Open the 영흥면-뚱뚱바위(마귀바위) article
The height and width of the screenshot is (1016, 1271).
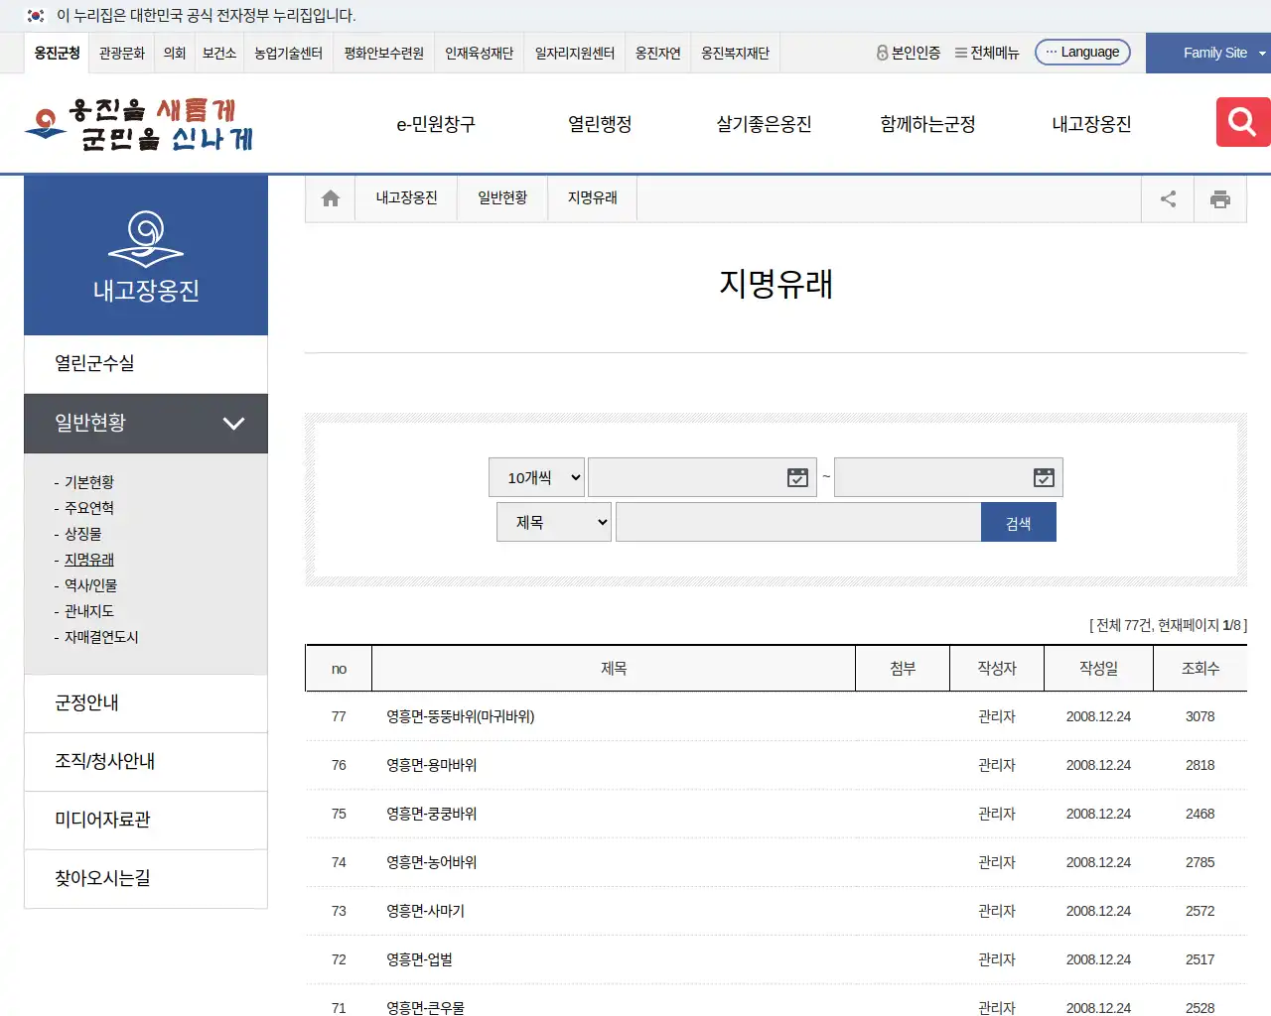click(460, 716)
